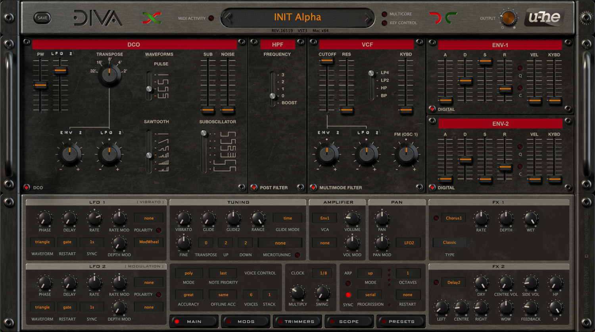Click the INIT Alpha preset name display
This screenshot has width=595, height=332.
click(297, 17)
